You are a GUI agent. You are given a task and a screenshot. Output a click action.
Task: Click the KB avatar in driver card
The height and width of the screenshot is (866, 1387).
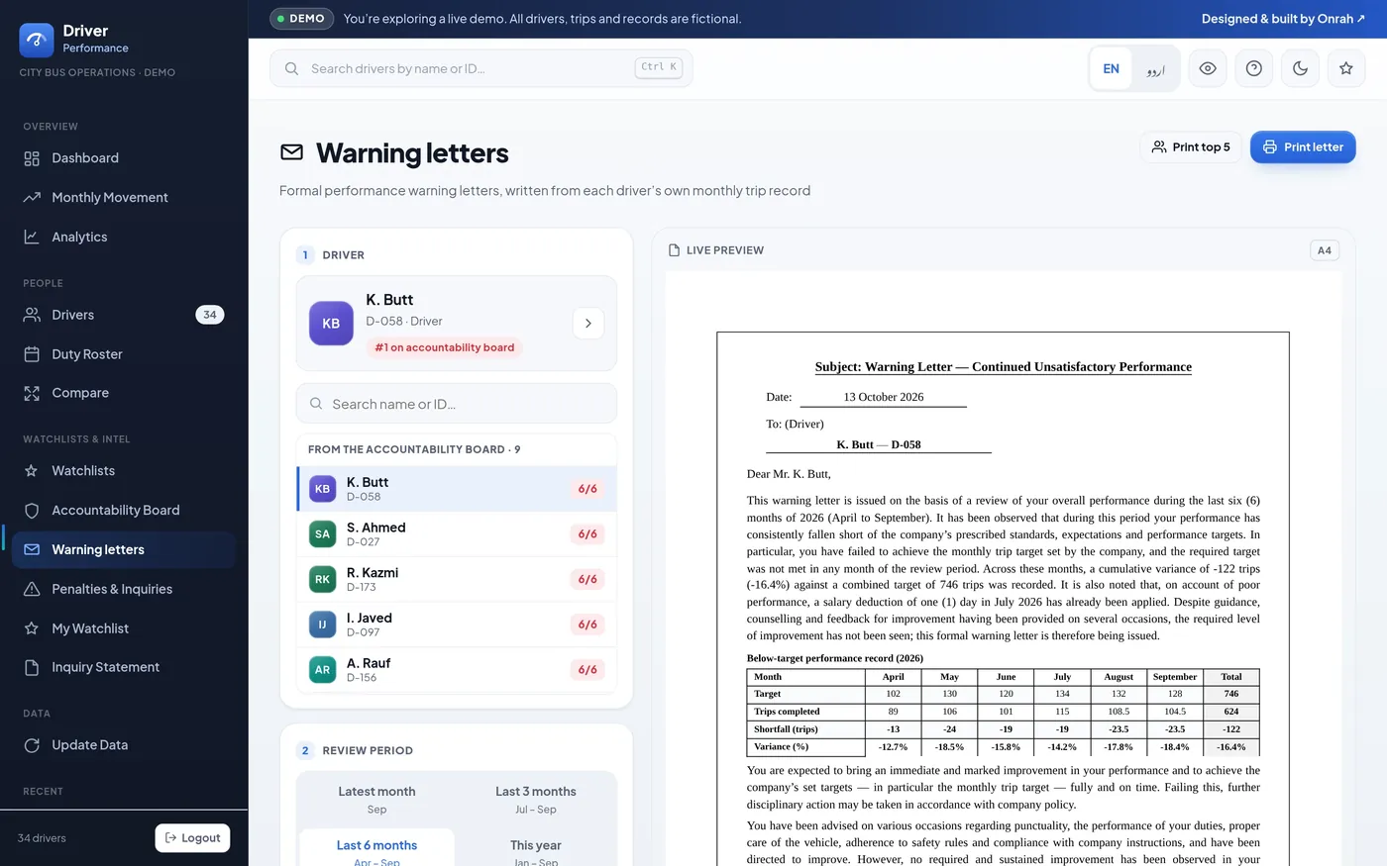tap(331, 324)
